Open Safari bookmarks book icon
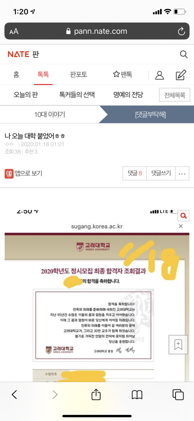 pos(137,395)
